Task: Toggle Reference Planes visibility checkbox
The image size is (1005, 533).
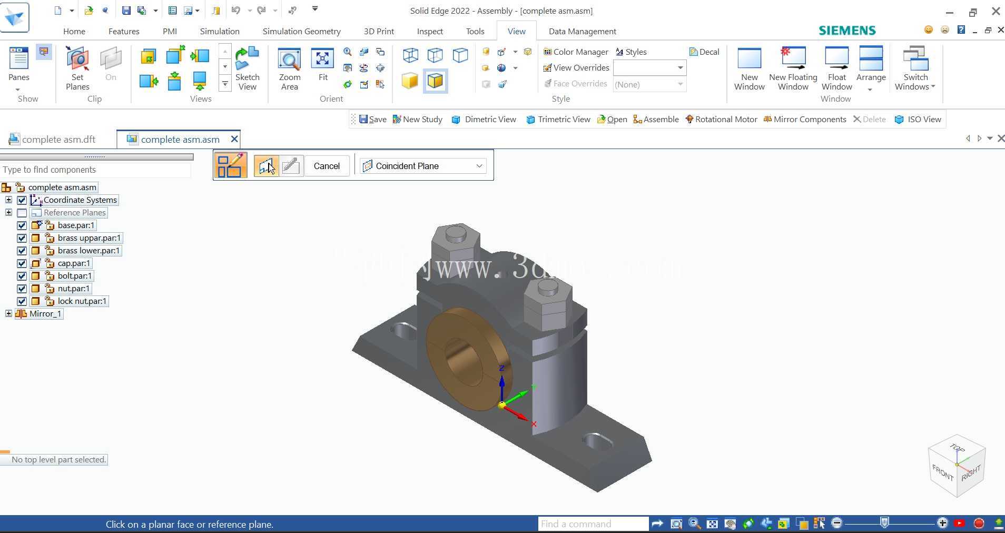Action: 22,213
